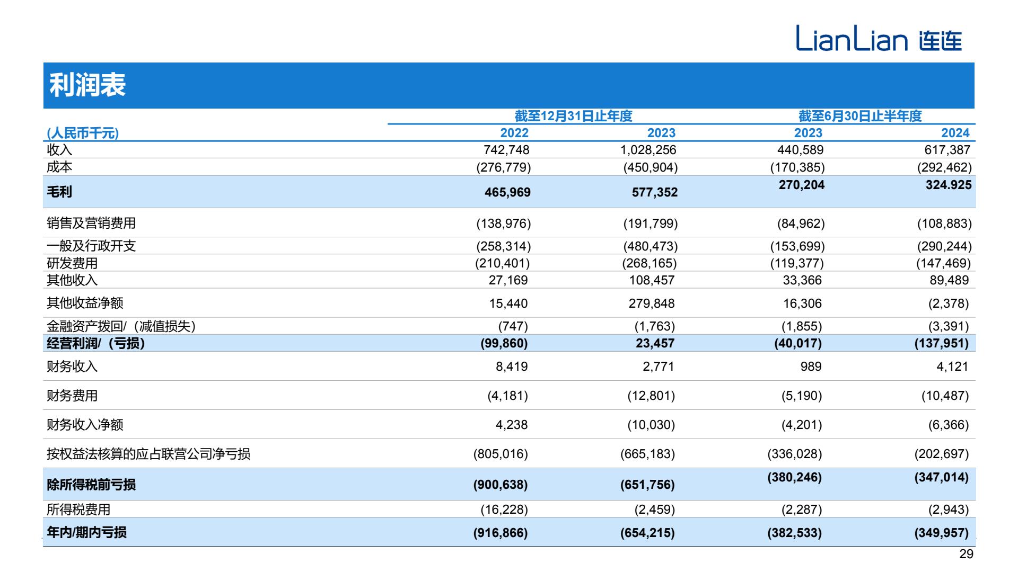Click the (人民币千元) unit label
The height and width of the screenshot is (572, 1018).
pyautogui.click(x=83, y=133)
